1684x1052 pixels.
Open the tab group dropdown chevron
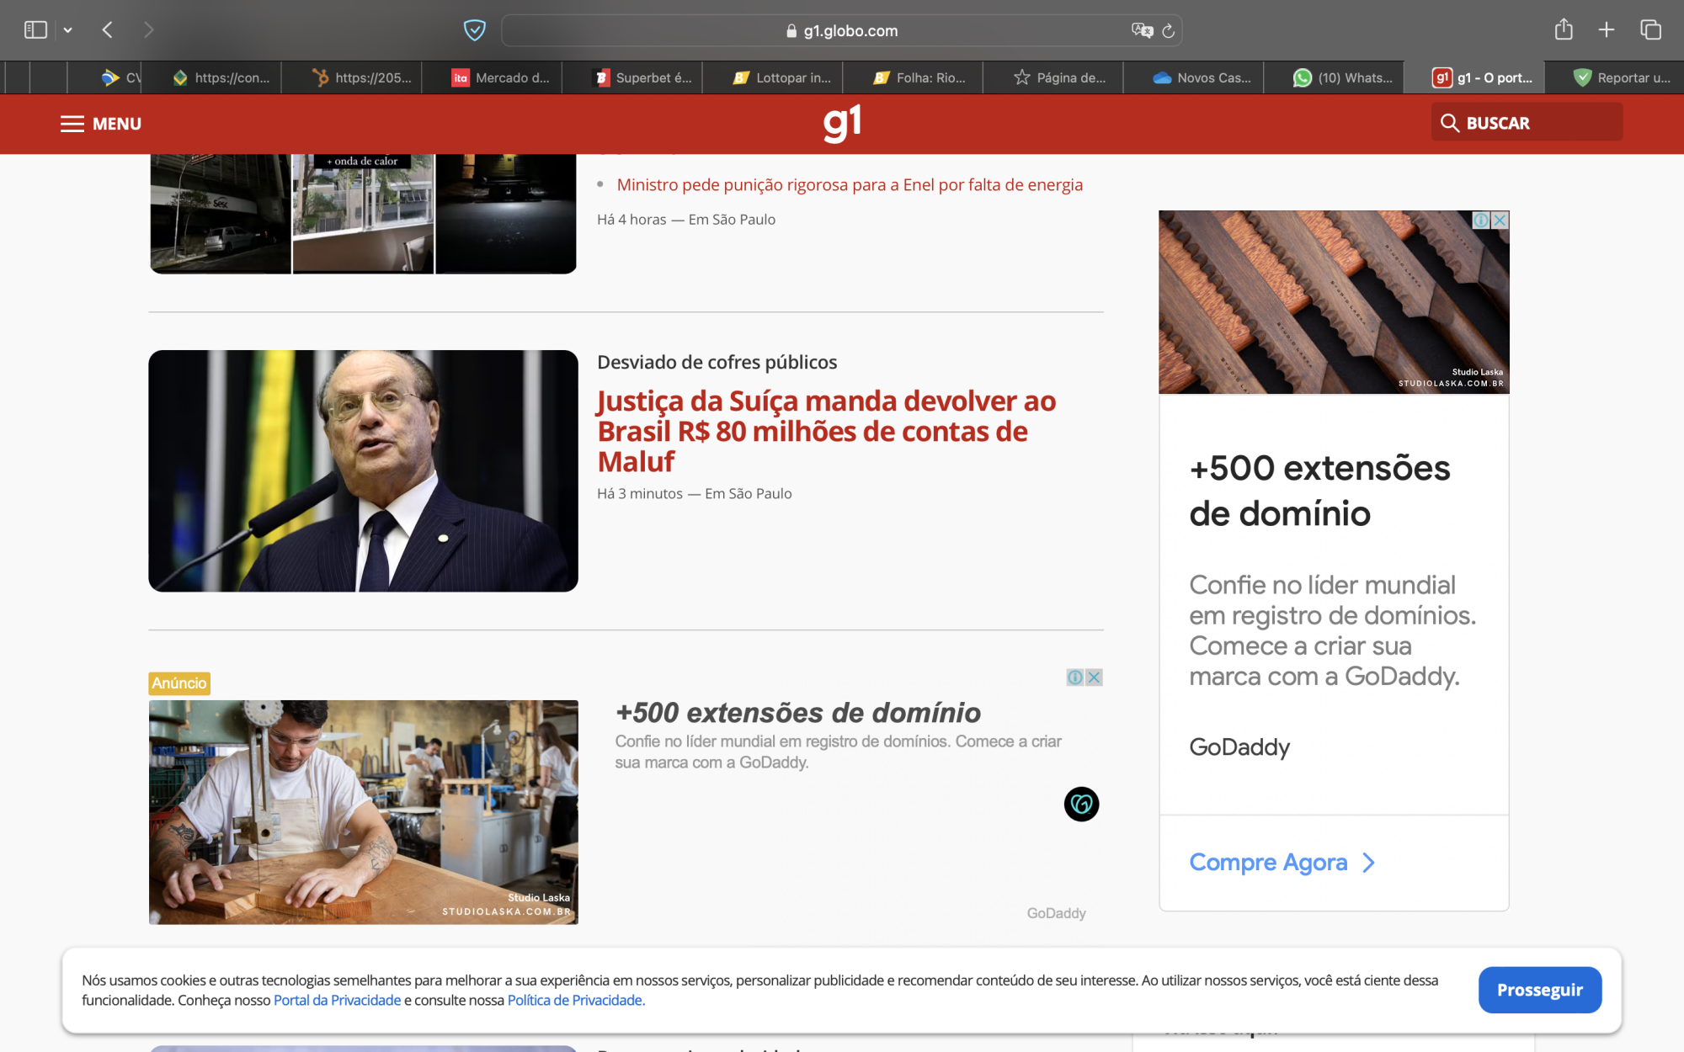68,29
